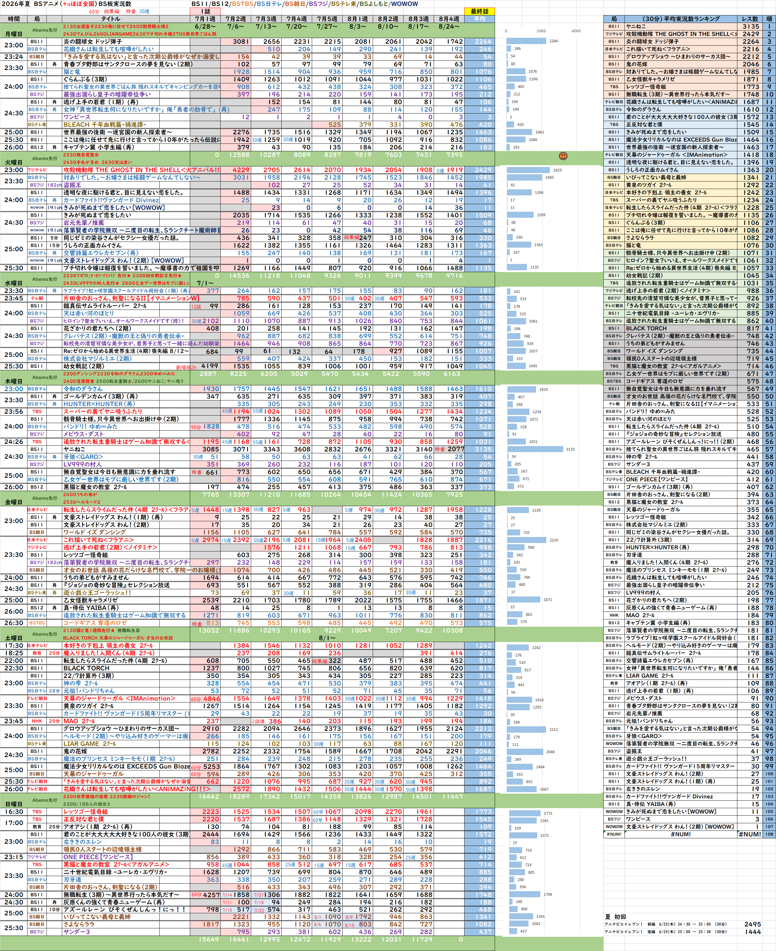Click the '順' ranking column header
776x951 pixels.
click(x=769, y=19)
